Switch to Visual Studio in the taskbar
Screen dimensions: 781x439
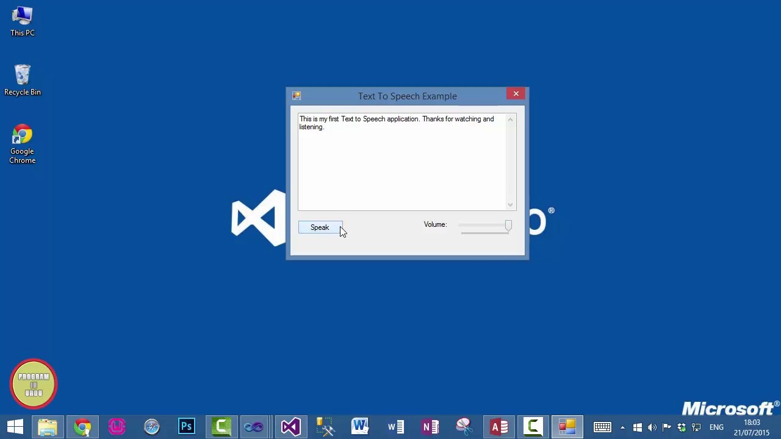coord(291,427)
